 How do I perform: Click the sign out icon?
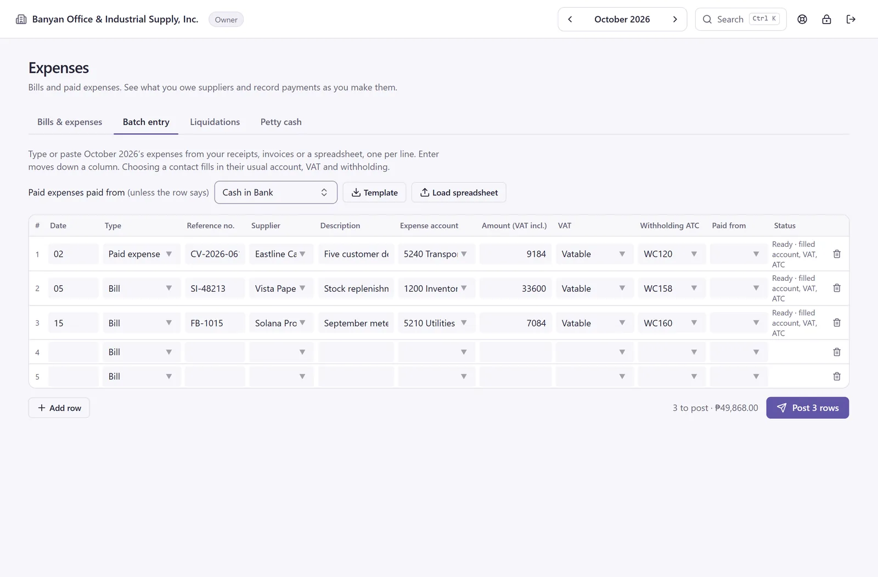(851, 19)
